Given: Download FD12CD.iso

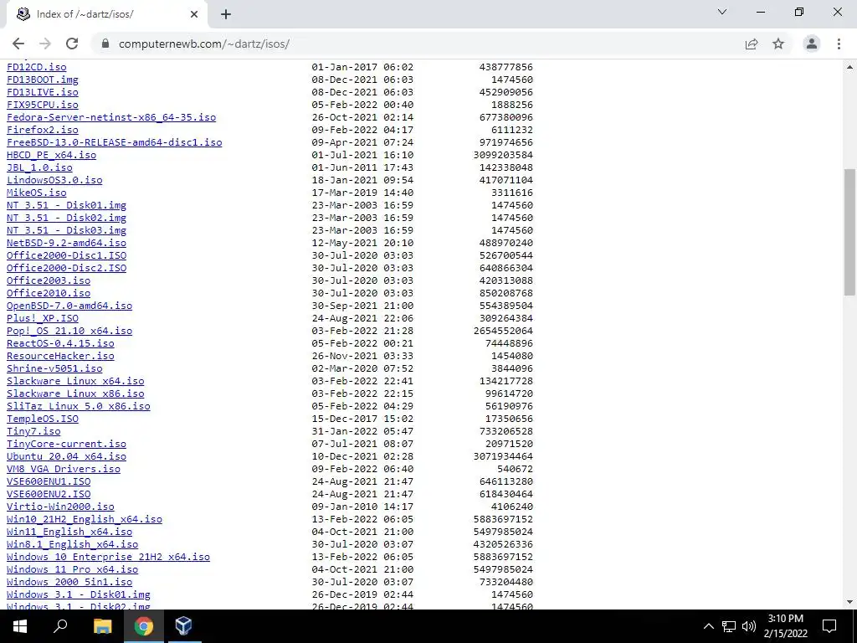Looking at the screenshot, I should [37, 67].
